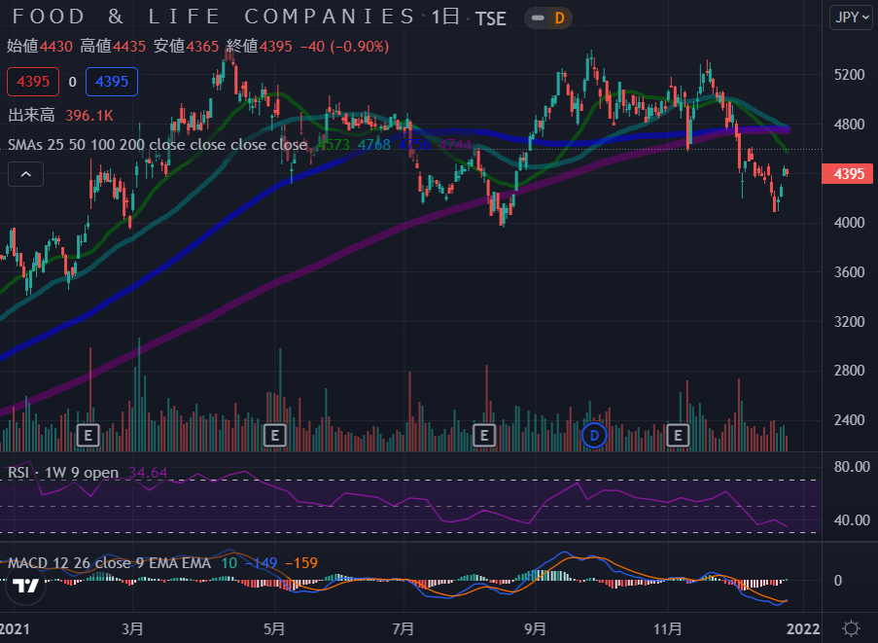This screenshot has width=878, height=643.
Task: Select the 出来高 396.1K volume legend
Action: coord(60,116)
